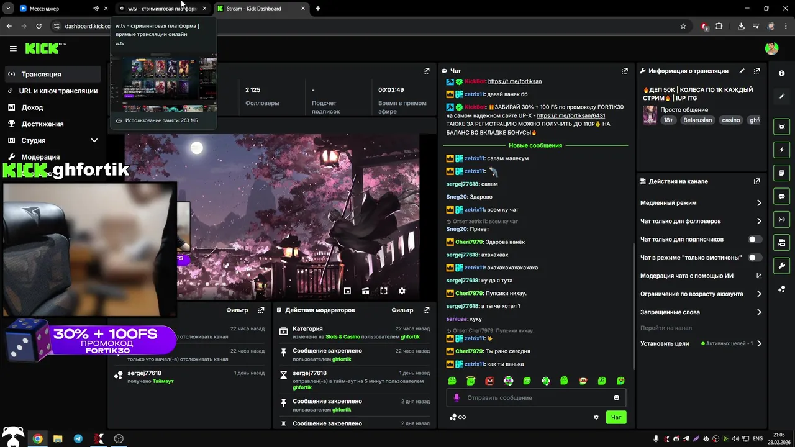This screenshot has height=447, width=795.
Task: Expand Ограничение по возрасту аккаунта
Action: [759, 294]
